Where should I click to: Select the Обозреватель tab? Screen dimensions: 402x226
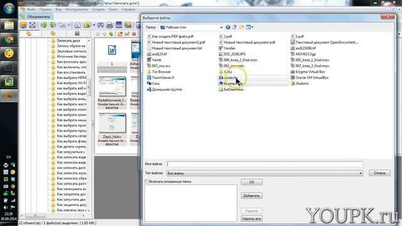pyautogui.click(x=36, y=17)
